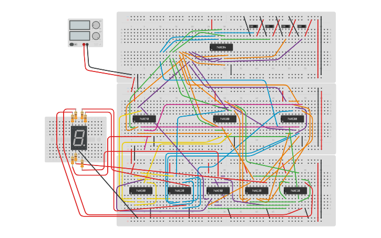Select the seven-segment display
This screenshot has width=381, height=238.
pyautogui.click(x=79, y=138)
